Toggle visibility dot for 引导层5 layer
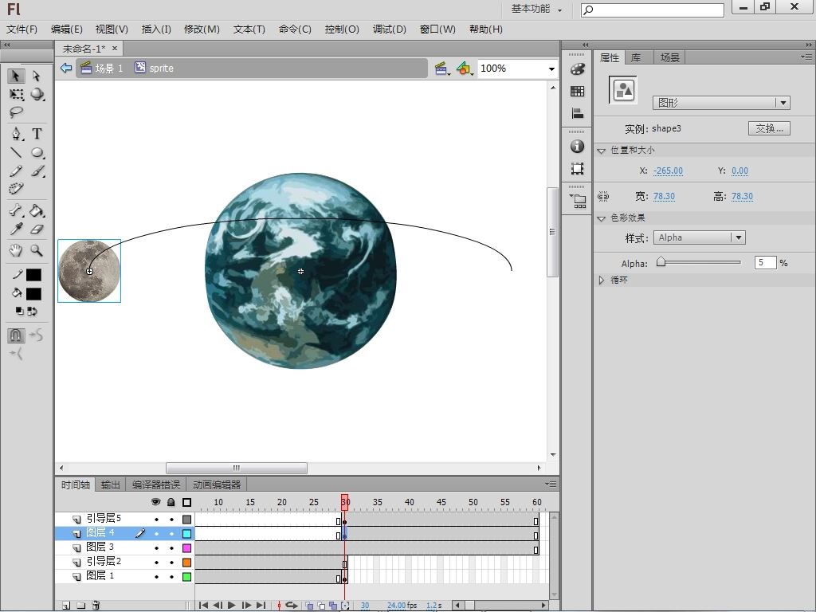 click(156, 520)
